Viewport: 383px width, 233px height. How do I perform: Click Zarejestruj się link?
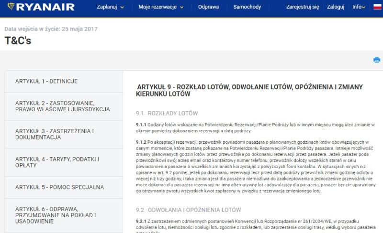pos(303,7)
